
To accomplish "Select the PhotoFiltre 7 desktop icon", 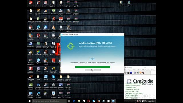I will tap(38, 53).
